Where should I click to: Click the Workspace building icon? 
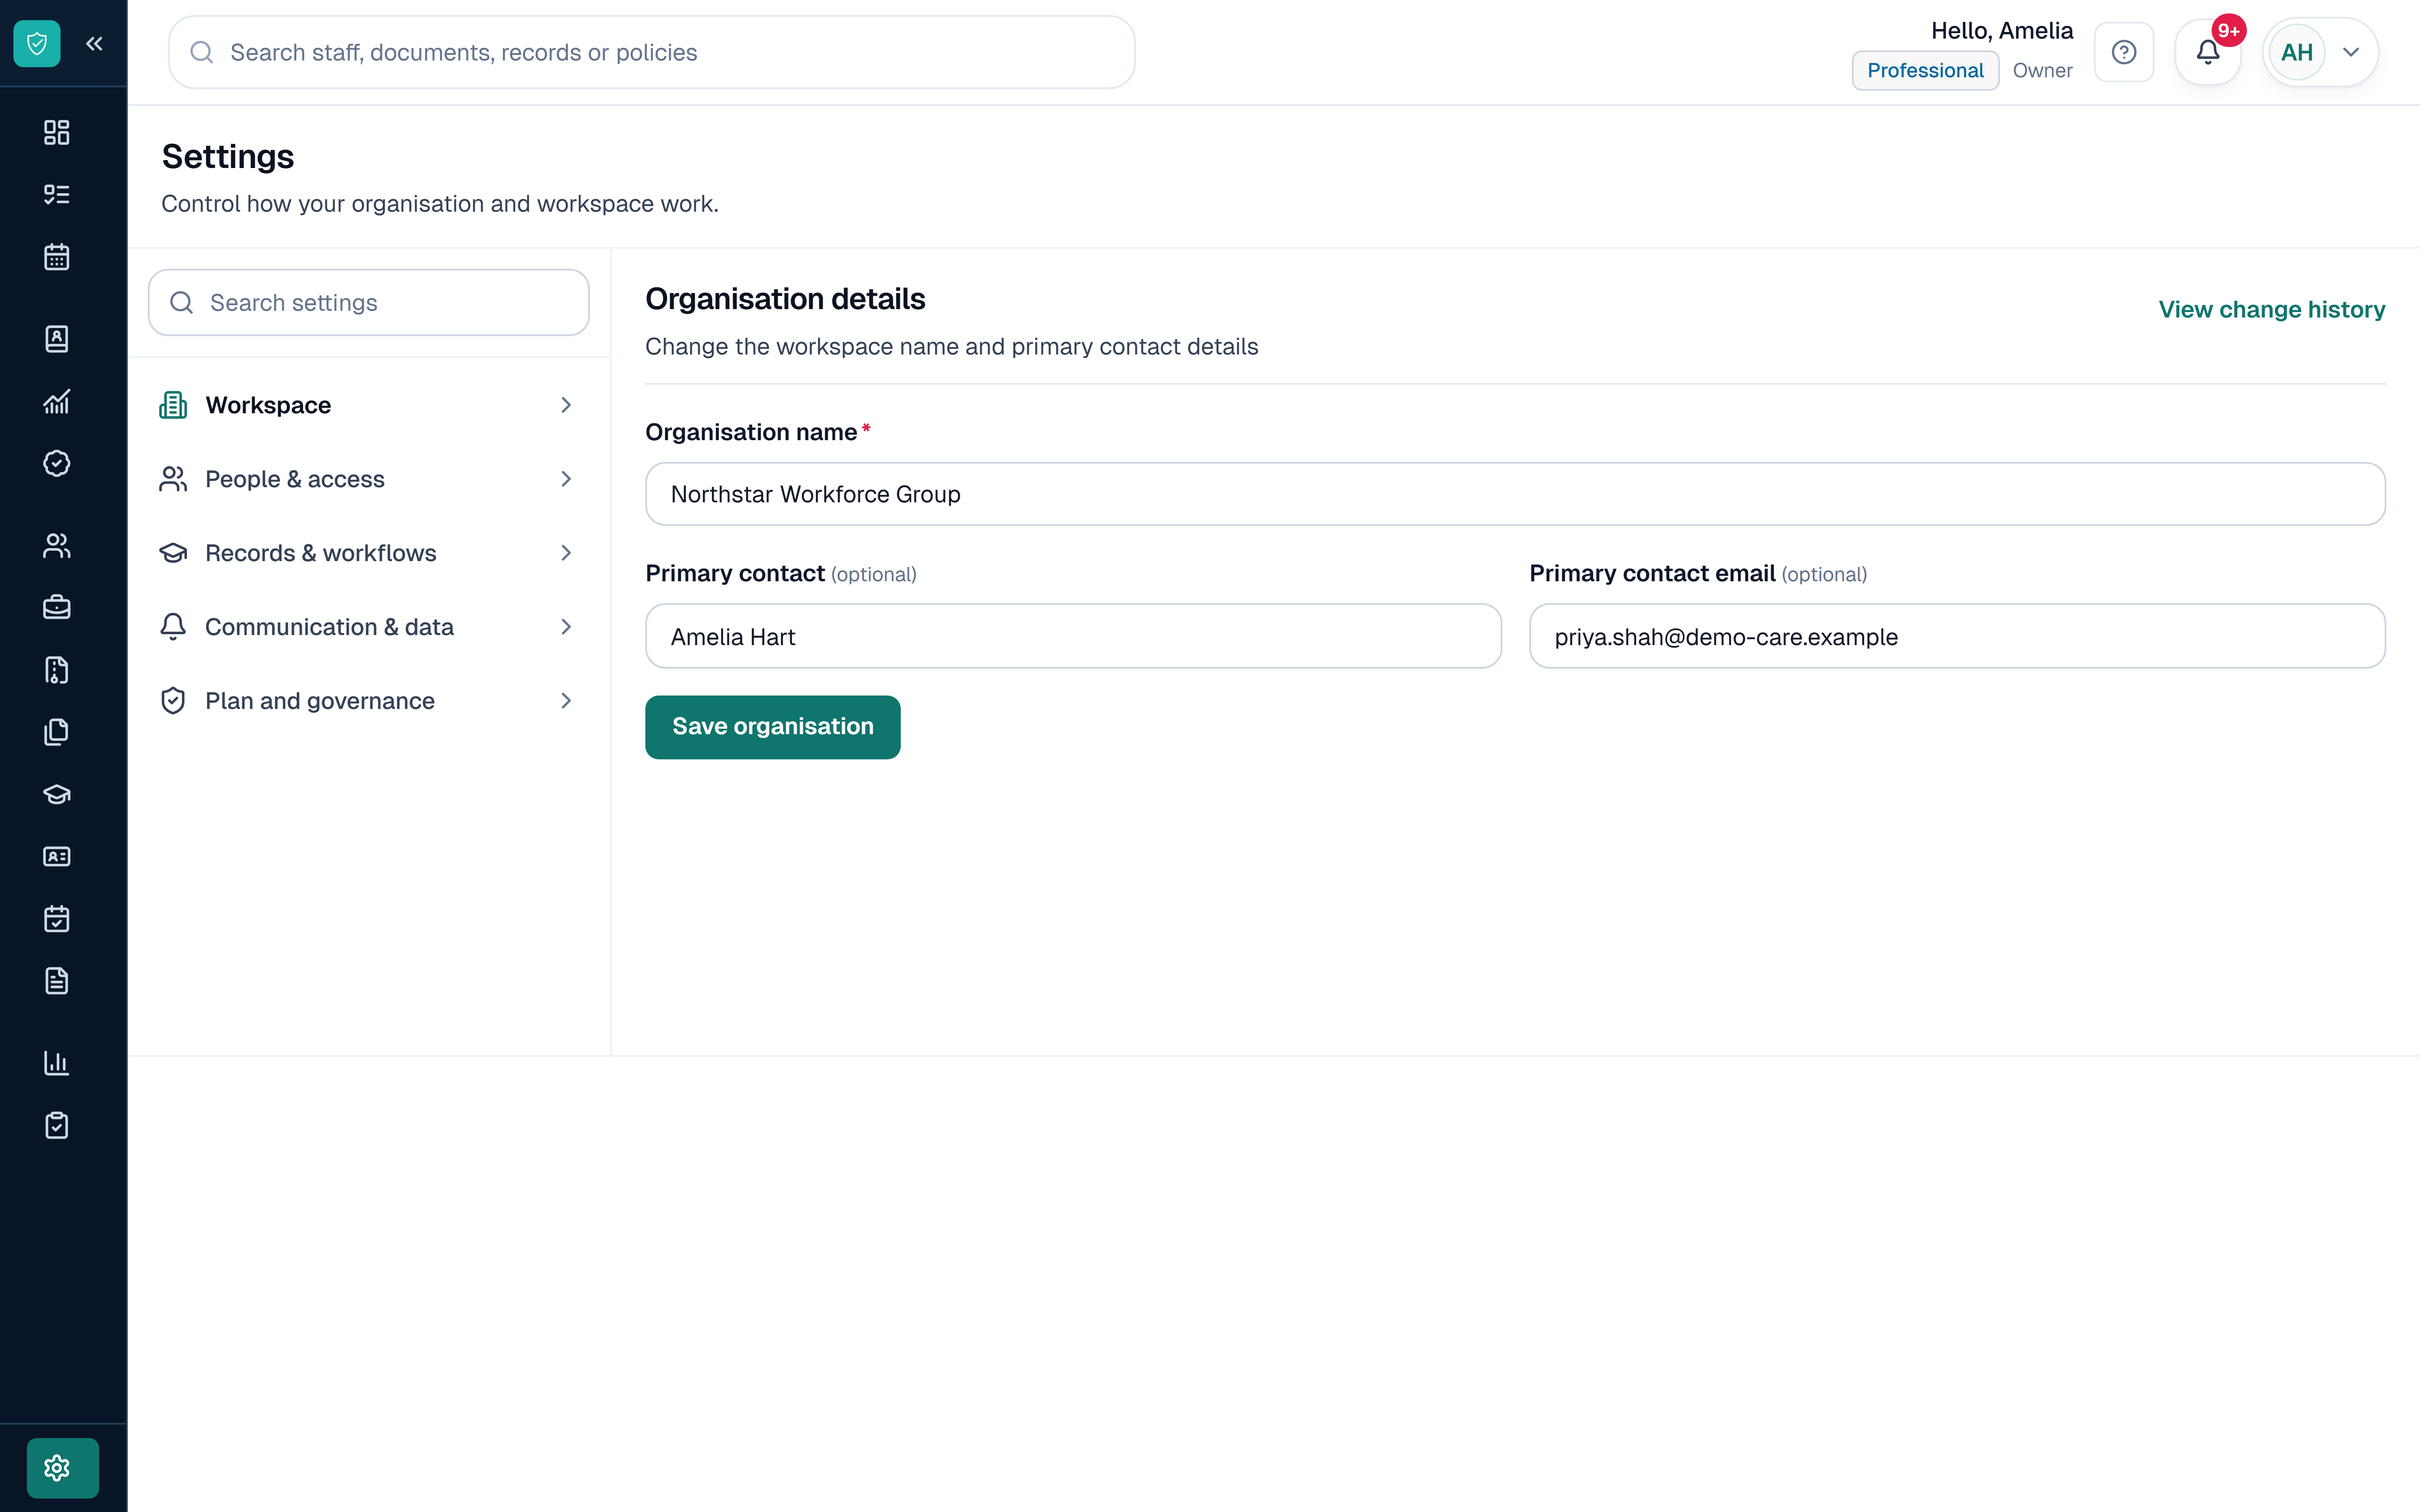(173, 405)
